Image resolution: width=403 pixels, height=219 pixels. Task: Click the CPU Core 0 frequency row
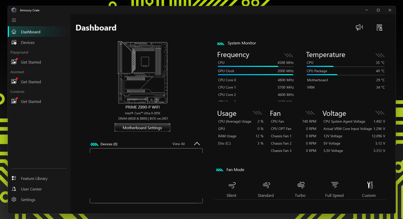coord(256,80)
